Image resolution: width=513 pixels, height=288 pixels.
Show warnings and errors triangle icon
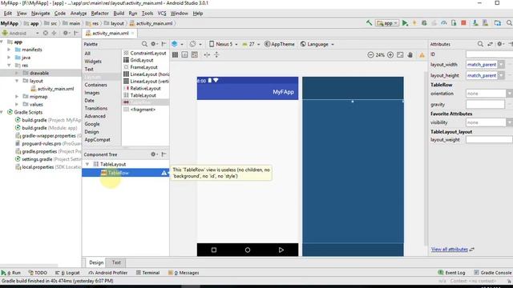422,55
